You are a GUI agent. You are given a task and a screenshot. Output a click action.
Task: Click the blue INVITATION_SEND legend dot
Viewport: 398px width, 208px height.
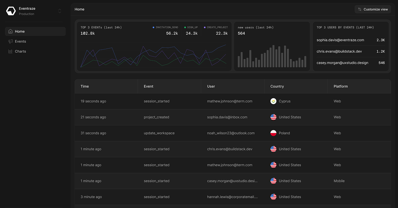[153, 27]
